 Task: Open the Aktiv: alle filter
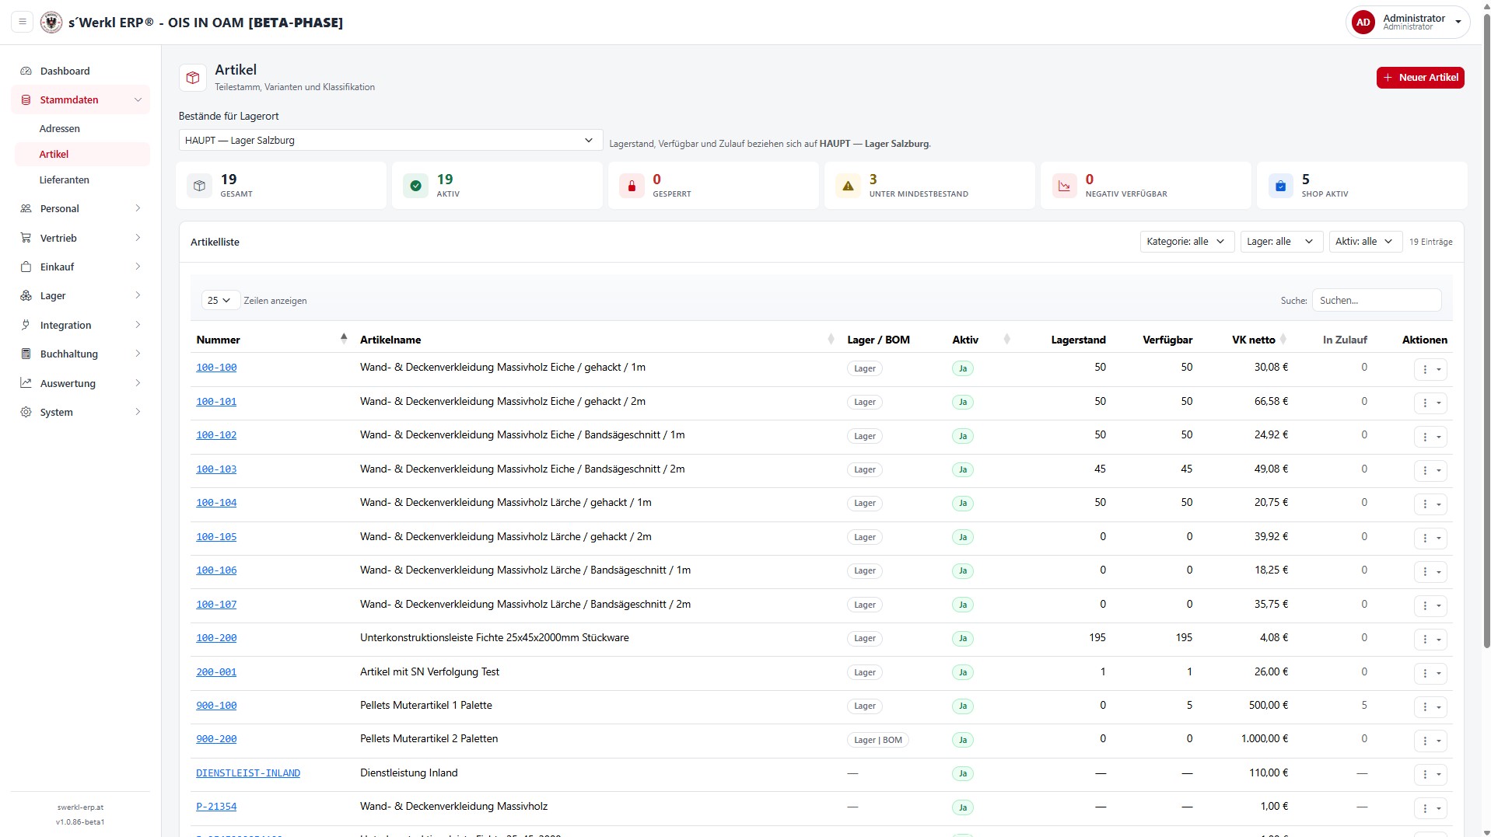tap(1365, 242)
